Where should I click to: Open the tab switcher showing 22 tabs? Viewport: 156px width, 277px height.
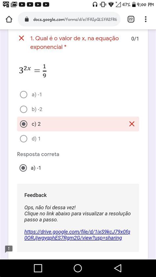pyautogui.click(x=131, y=19)
